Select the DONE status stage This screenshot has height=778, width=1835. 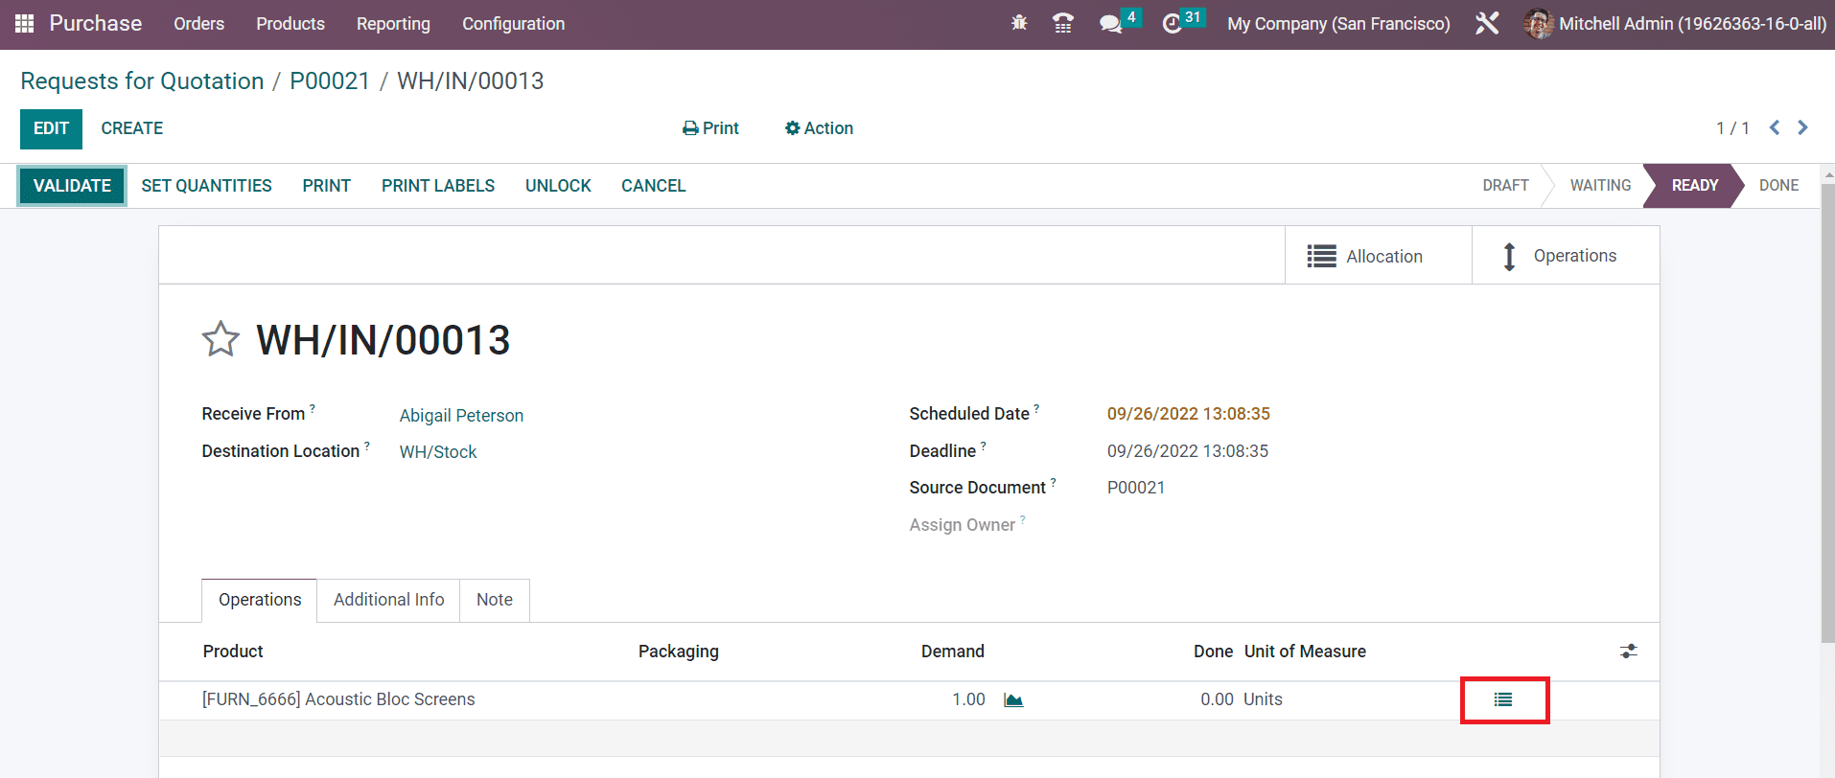click(1778, 186)
